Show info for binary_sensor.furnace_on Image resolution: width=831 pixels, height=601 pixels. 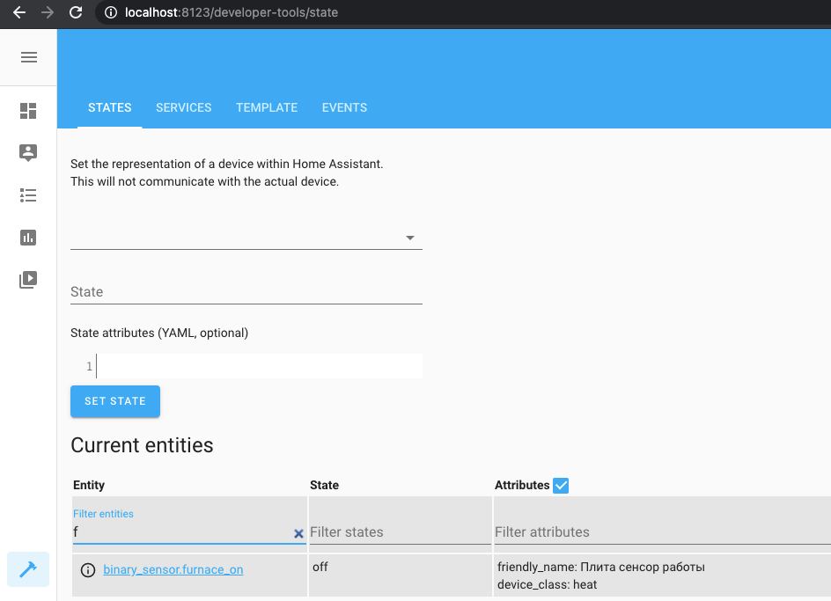click(x=88, y=570)
